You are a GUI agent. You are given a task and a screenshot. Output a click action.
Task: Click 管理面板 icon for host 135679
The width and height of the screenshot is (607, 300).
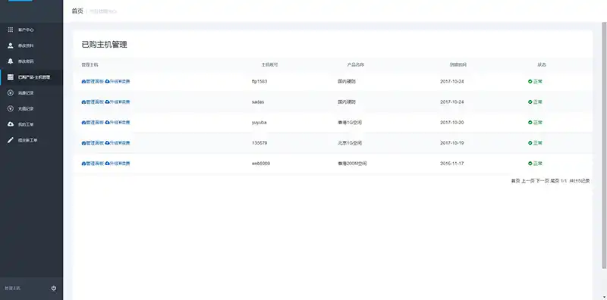(83, 143)
